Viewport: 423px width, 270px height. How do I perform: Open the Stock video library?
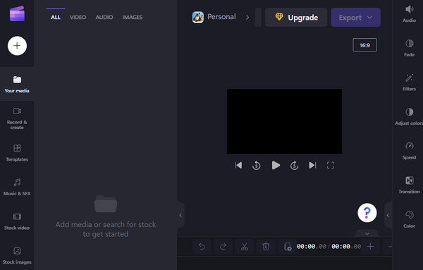click(17, 221)
